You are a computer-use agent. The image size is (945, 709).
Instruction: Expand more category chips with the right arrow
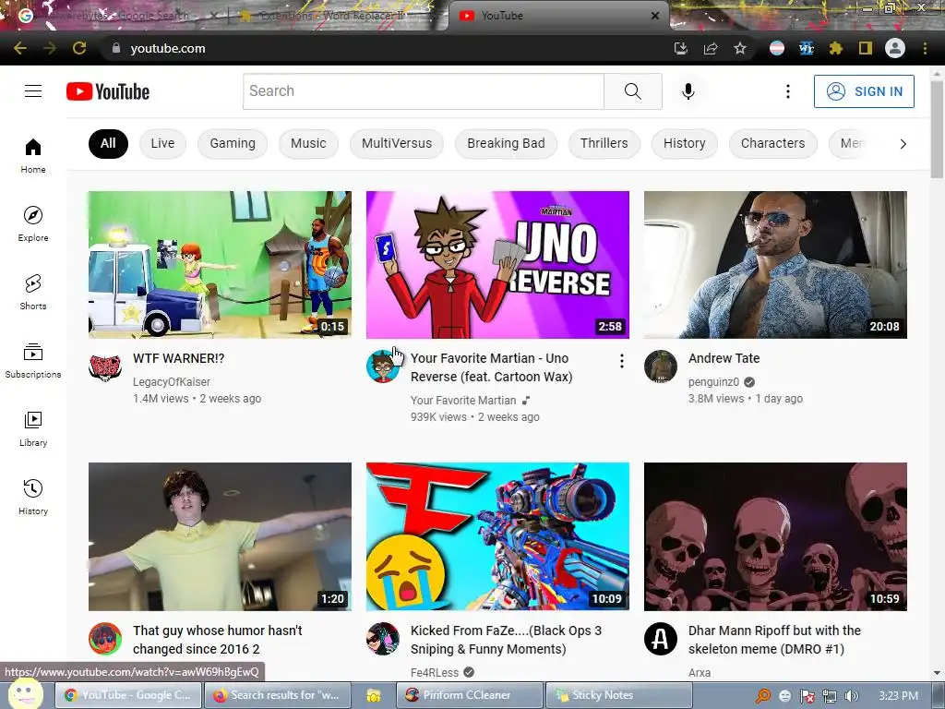pos(903,144)
